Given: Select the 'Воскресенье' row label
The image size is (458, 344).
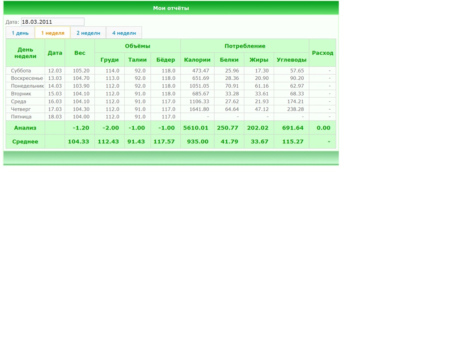Looking at the screenshot, I should point(27,78).
